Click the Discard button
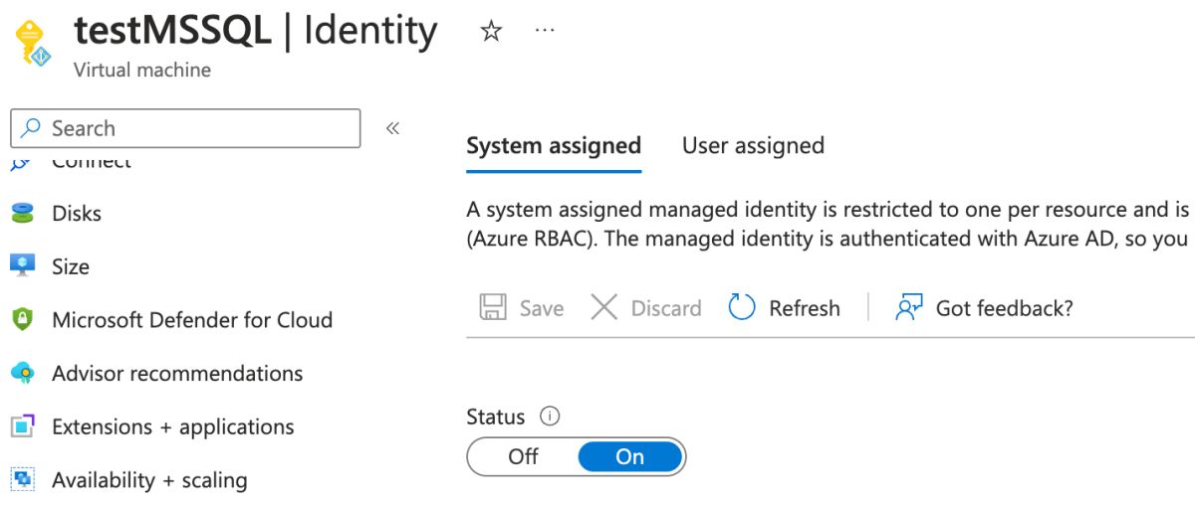This screenshot has height=505, width=1195. coord(646,308)
